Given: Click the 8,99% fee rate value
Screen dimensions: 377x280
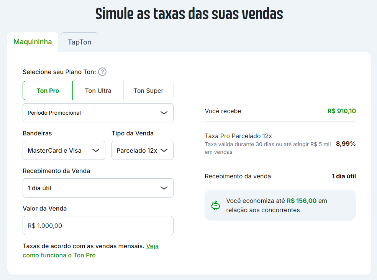Looking at the screenshot, I should coord(346,144).
